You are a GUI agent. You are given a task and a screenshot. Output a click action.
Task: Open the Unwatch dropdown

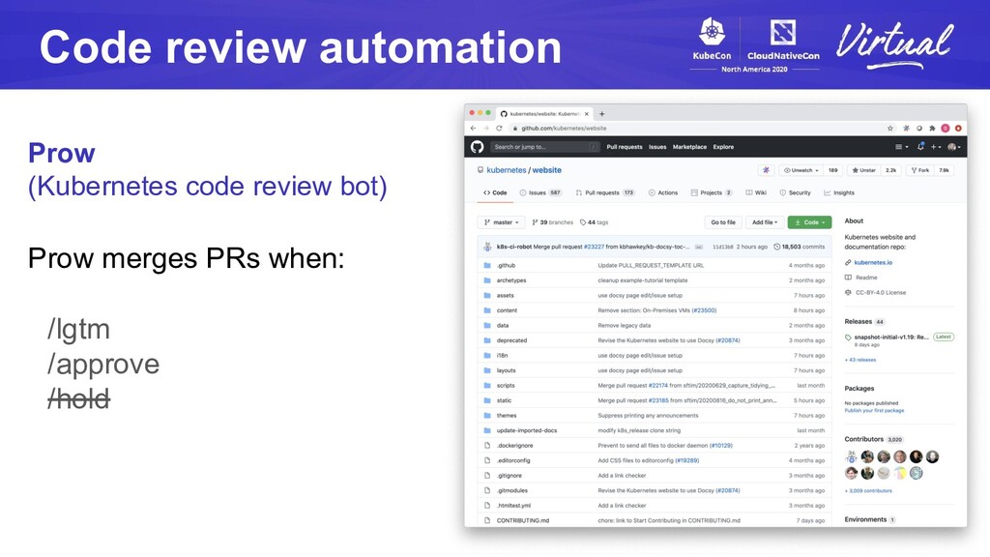(801, 170)
